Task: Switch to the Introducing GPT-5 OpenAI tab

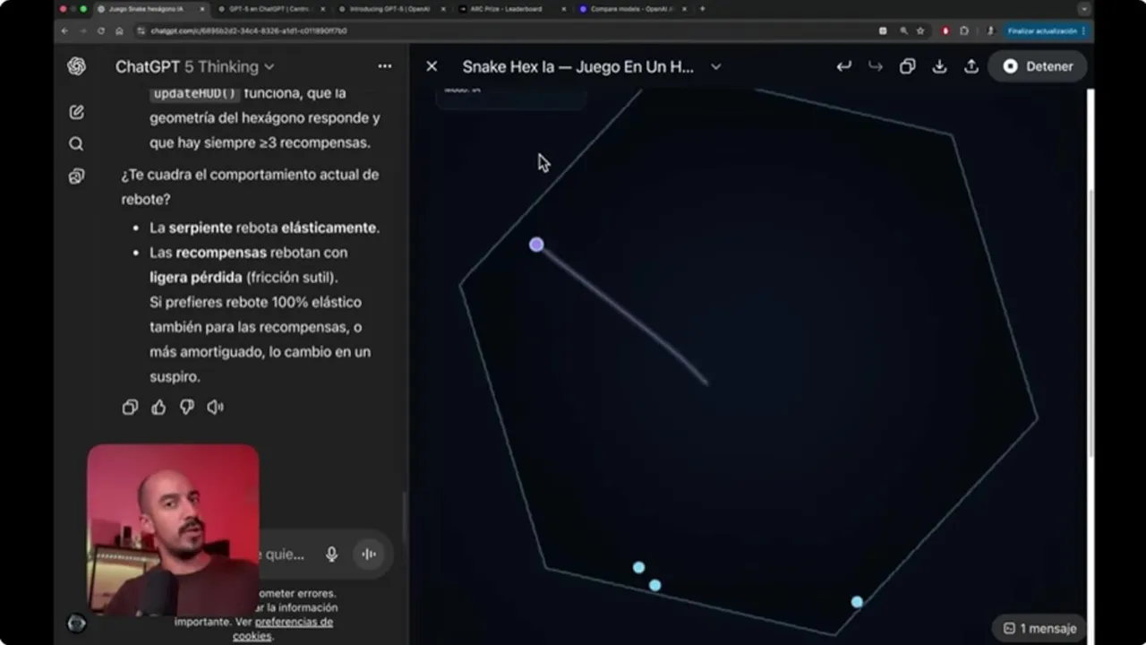Action: coord(391,9)
